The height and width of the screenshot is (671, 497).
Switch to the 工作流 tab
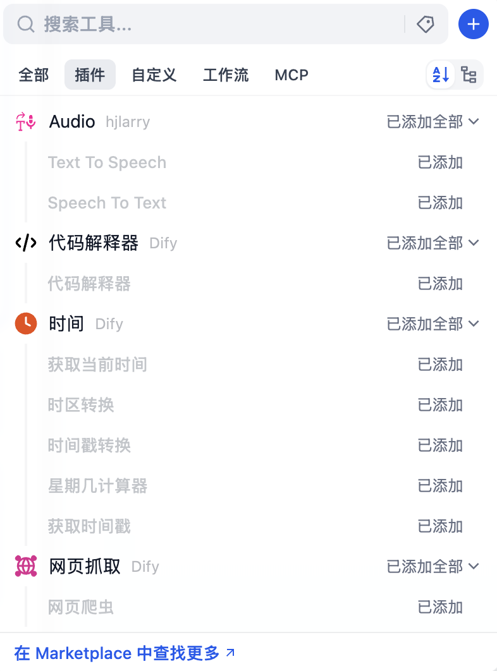226,75
